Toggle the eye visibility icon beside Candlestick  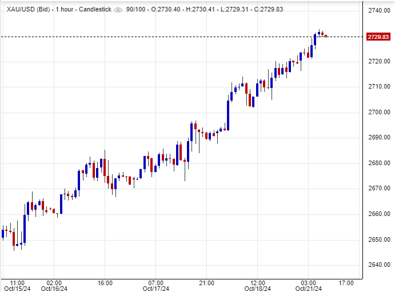pyautogui.click(x=118, y=10)
